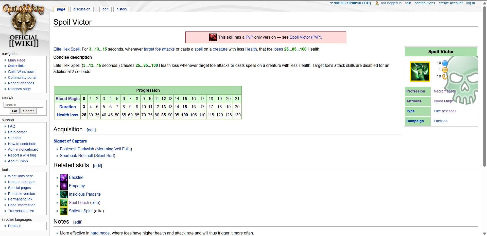
Task: Open Factions campaign link
Action: (x=441, y=121)
